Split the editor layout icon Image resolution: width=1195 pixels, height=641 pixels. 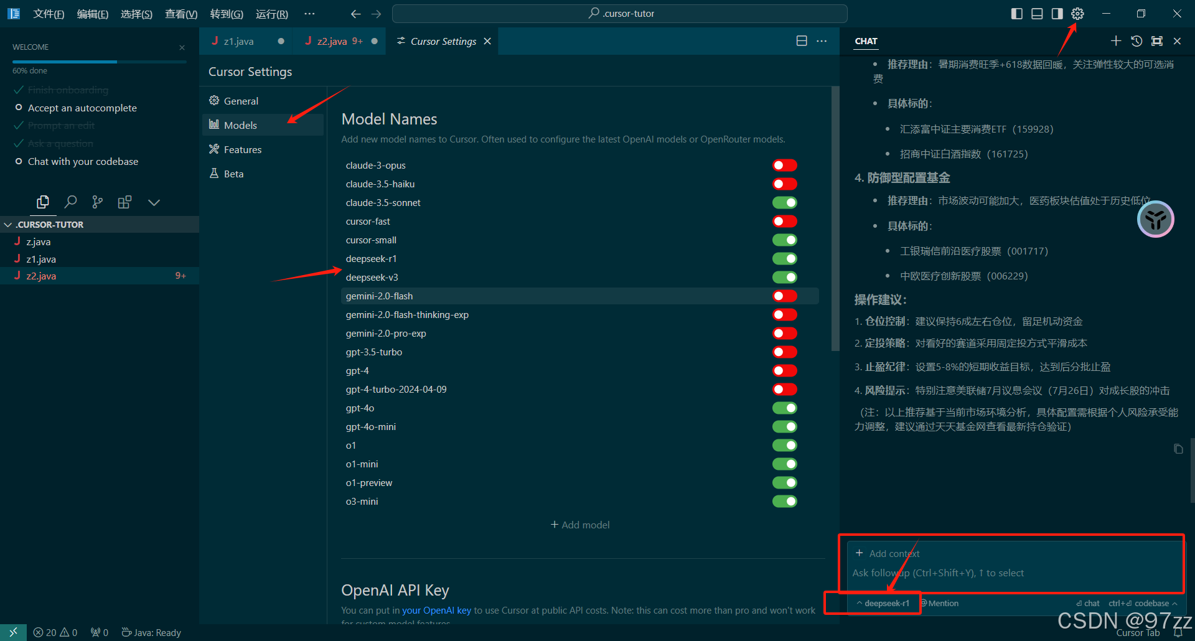coord(802,41)
